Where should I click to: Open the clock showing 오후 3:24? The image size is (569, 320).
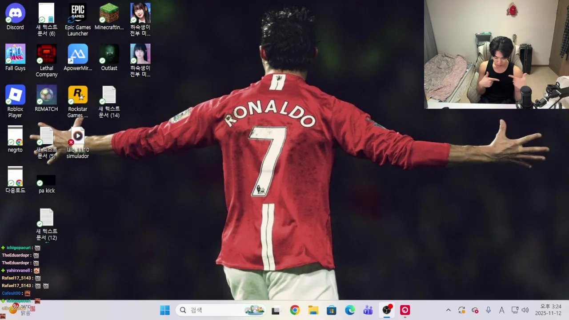[x=549, y=310]
